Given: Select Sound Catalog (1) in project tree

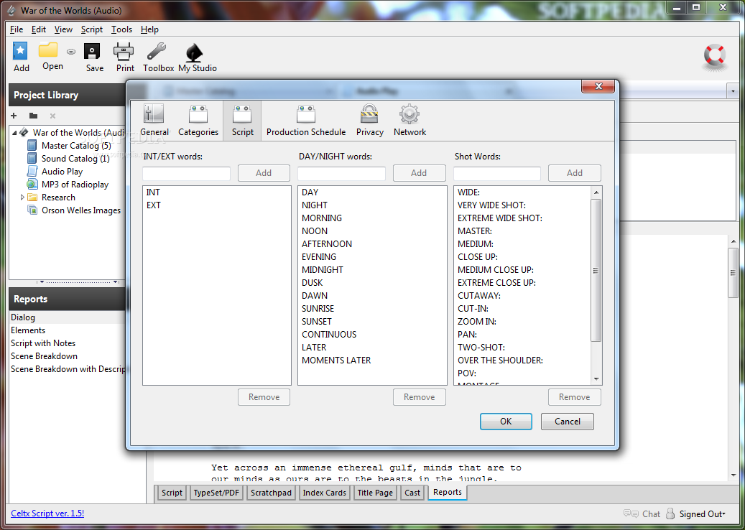Looking at the screenshot, I should pyautogui.click(x=75, y=158).
